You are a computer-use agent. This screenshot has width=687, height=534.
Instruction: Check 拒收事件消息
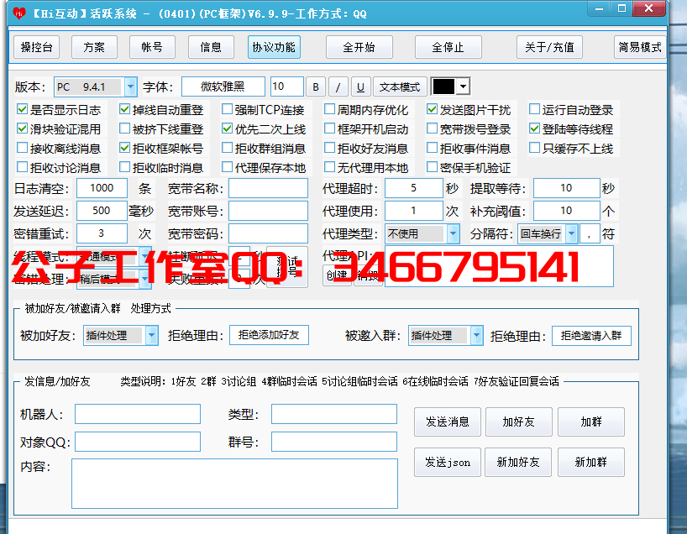[432, 148]
